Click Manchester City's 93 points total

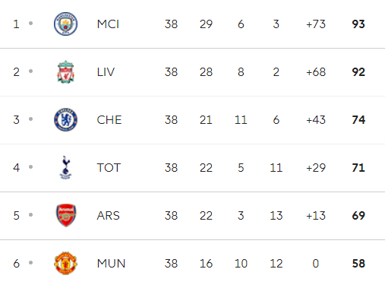[358, 24]
